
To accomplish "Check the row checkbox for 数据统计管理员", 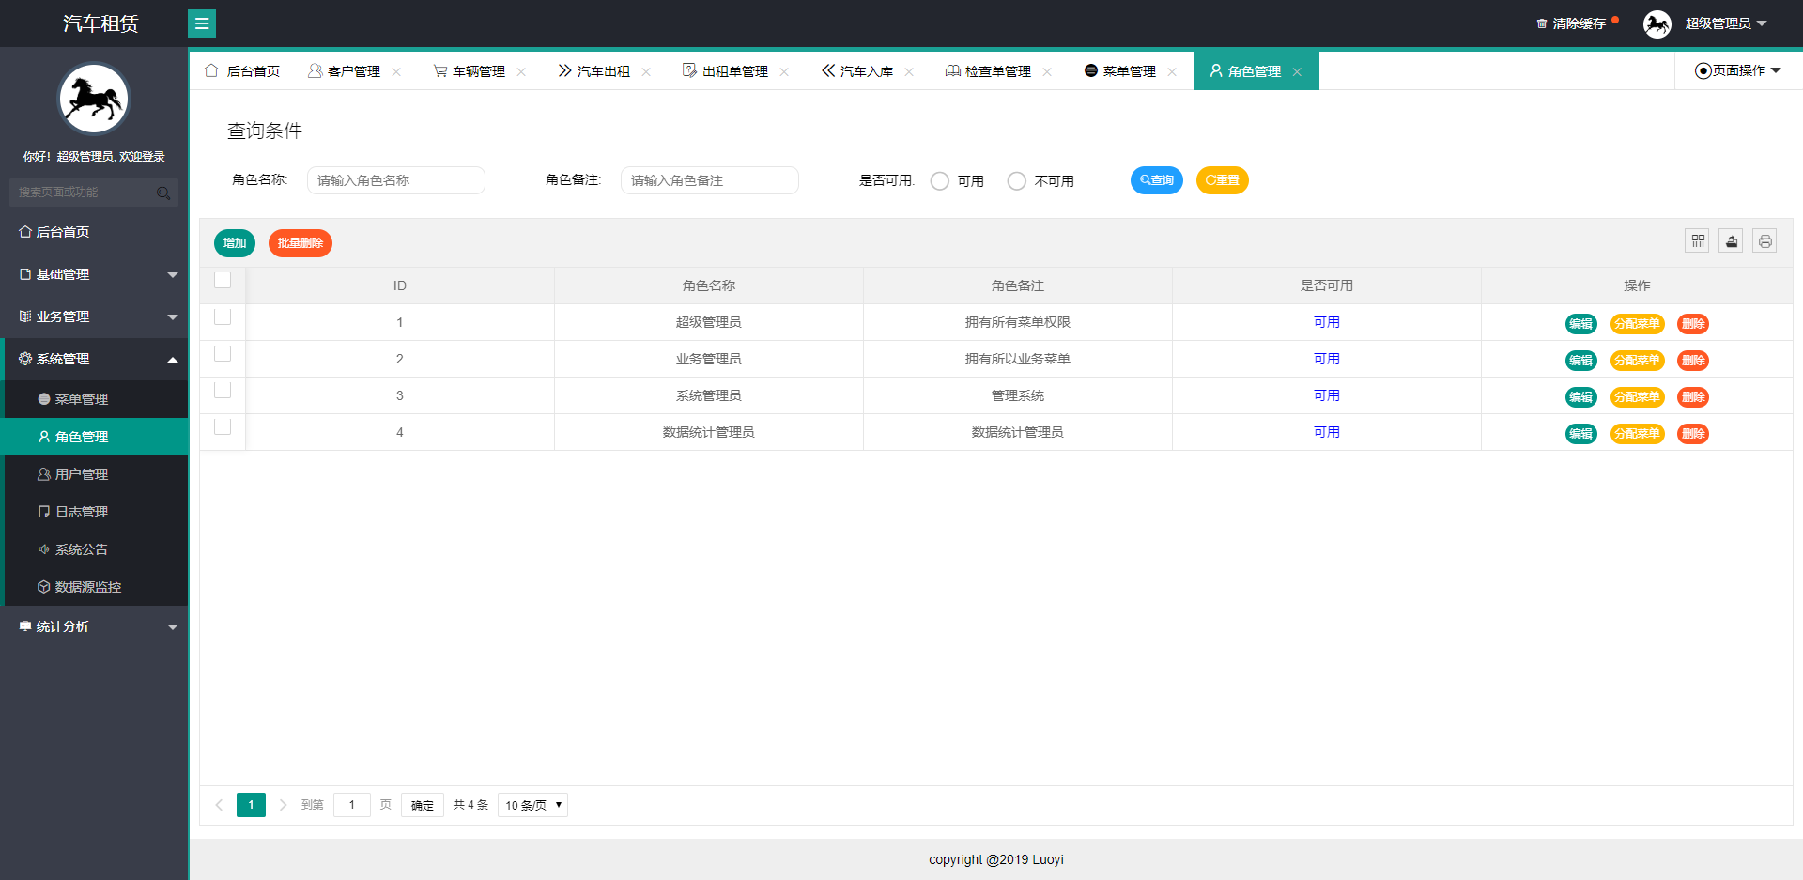I will tap(223, 426).
